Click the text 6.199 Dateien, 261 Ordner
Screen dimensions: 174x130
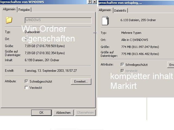[x=42, y=60]
